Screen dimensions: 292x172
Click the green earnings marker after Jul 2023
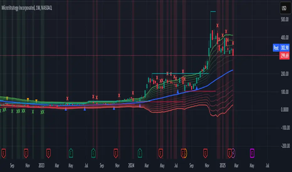pos(93,153)
